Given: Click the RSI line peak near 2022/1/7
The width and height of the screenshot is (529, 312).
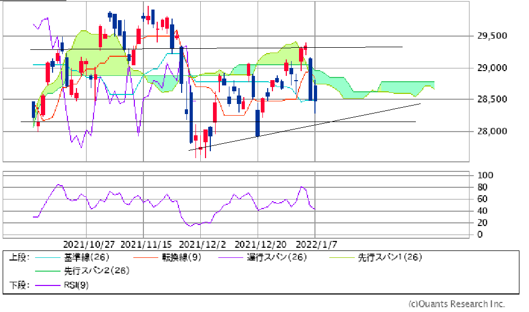Looking at the screenshot, I should (x=302, y=187).
